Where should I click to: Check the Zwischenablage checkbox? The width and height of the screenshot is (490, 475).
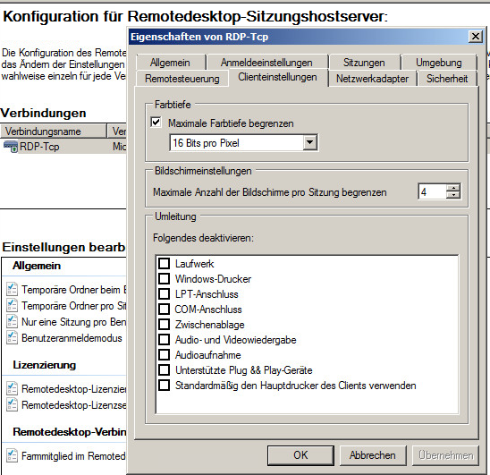pos(164,325)
